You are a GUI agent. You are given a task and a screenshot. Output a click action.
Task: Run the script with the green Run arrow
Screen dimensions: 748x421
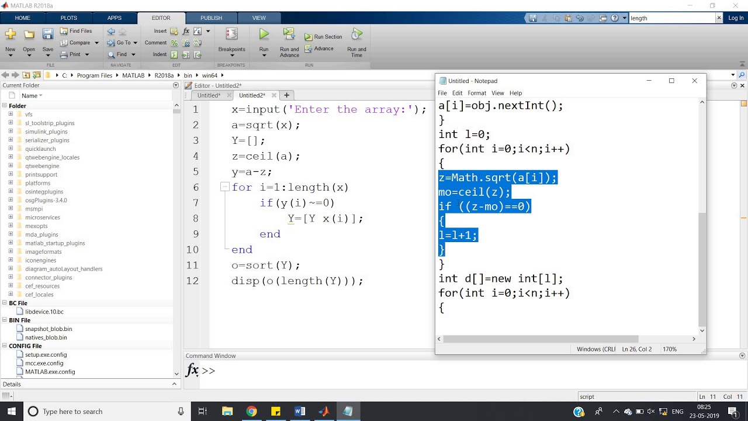(264, 34)
